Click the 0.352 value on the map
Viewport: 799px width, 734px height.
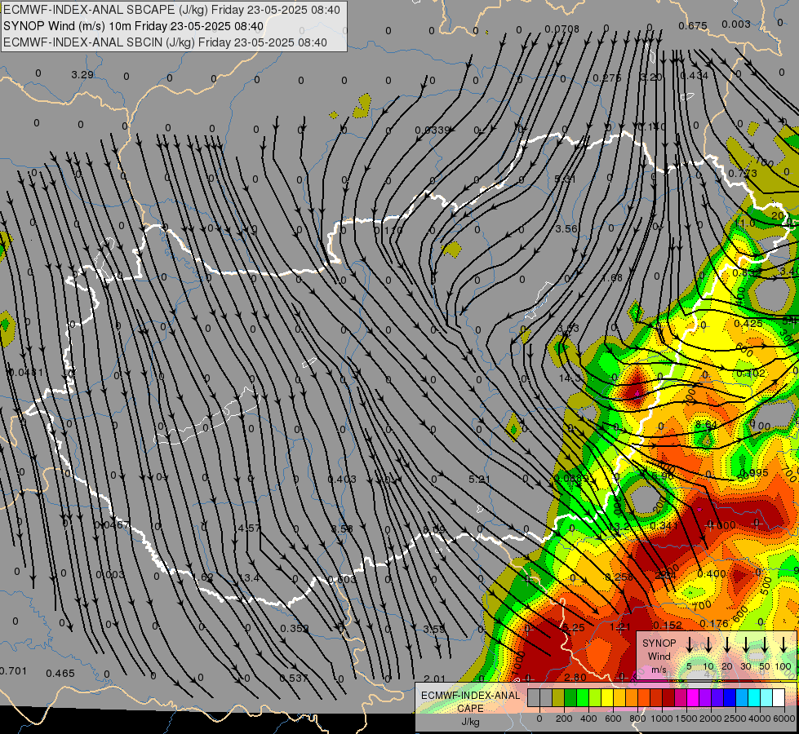295,629
